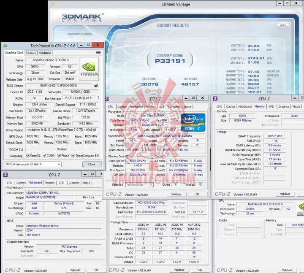Click the GPU-Z BIOS Version field

[59, 86]
